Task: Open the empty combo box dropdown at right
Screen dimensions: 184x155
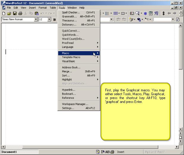Action: tap(173, 19)
